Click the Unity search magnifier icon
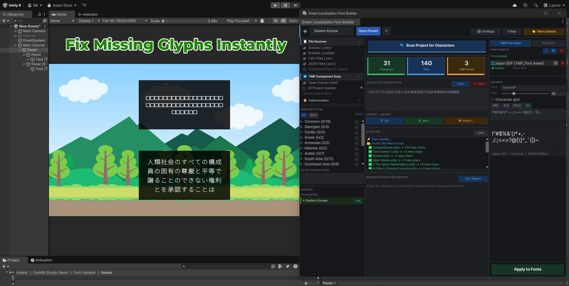569x286 pixels. [x=535, y=5]
